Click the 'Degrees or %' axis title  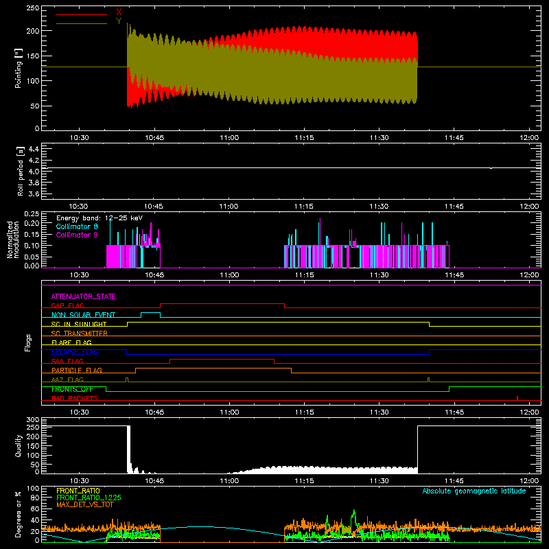tap(19, 514)
